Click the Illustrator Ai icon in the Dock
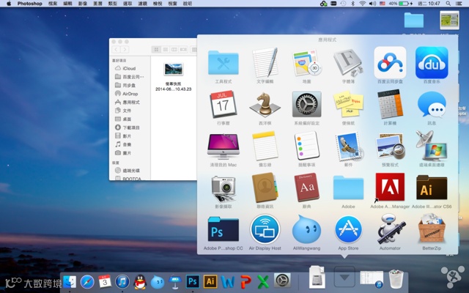The image size is (469, 293). [210, 281]
